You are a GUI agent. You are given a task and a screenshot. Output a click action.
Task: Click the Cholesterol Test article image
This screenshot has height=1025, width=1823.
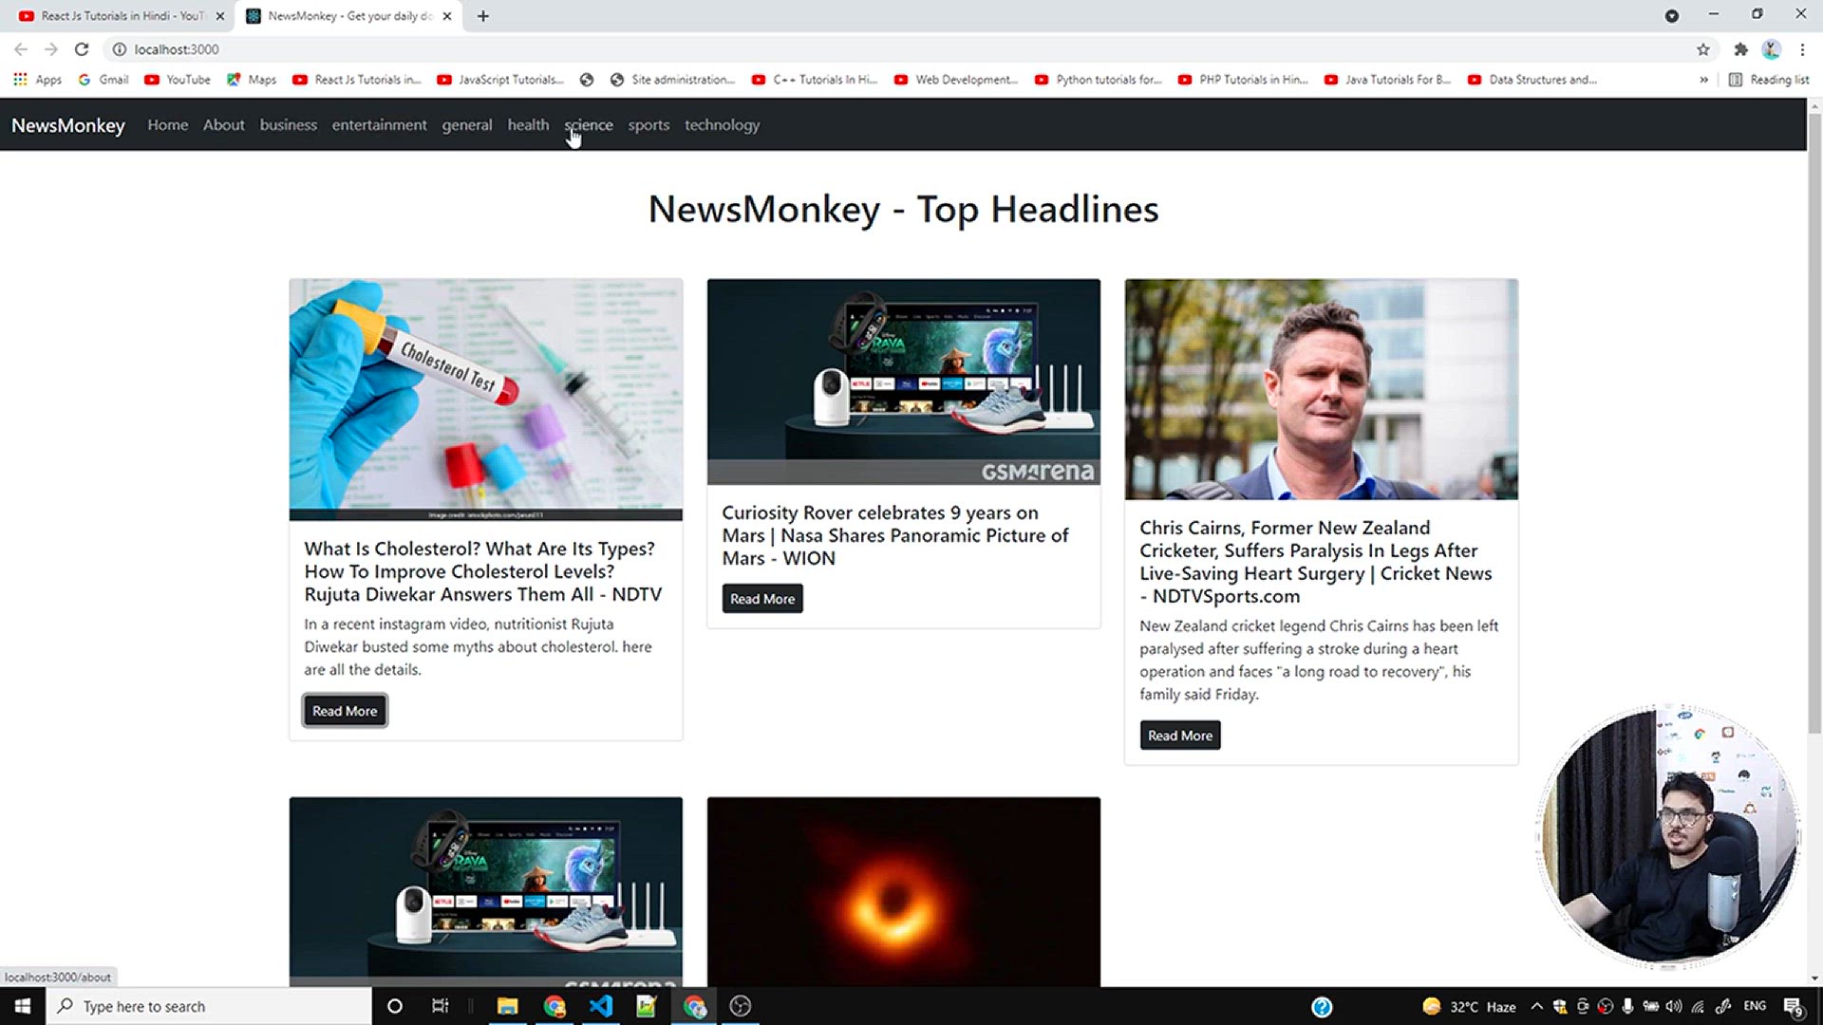(486, 400)
